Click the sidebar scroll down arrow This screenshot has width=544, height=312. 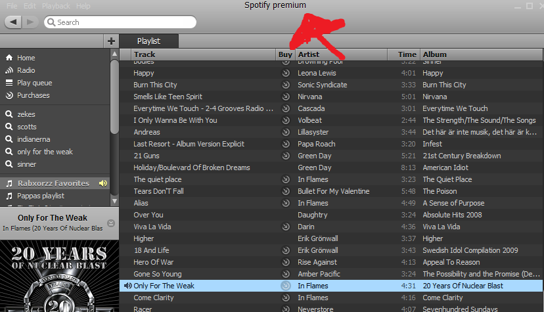click(x=114, y=201)
